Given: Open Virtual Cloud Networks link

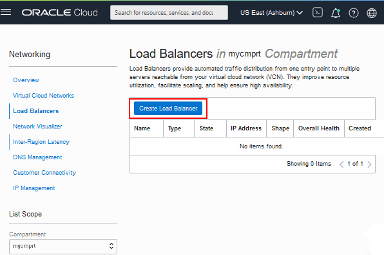Looking at the screenshot, I should click(x=43, y=96).
